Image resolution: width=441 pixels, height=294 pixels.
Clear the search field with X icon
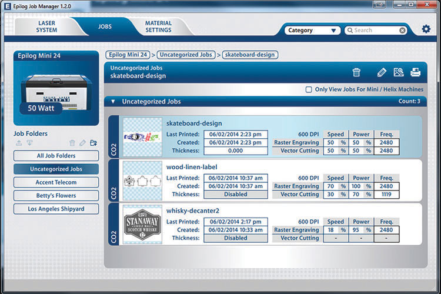pyautogui.click(x=402, y=31)
